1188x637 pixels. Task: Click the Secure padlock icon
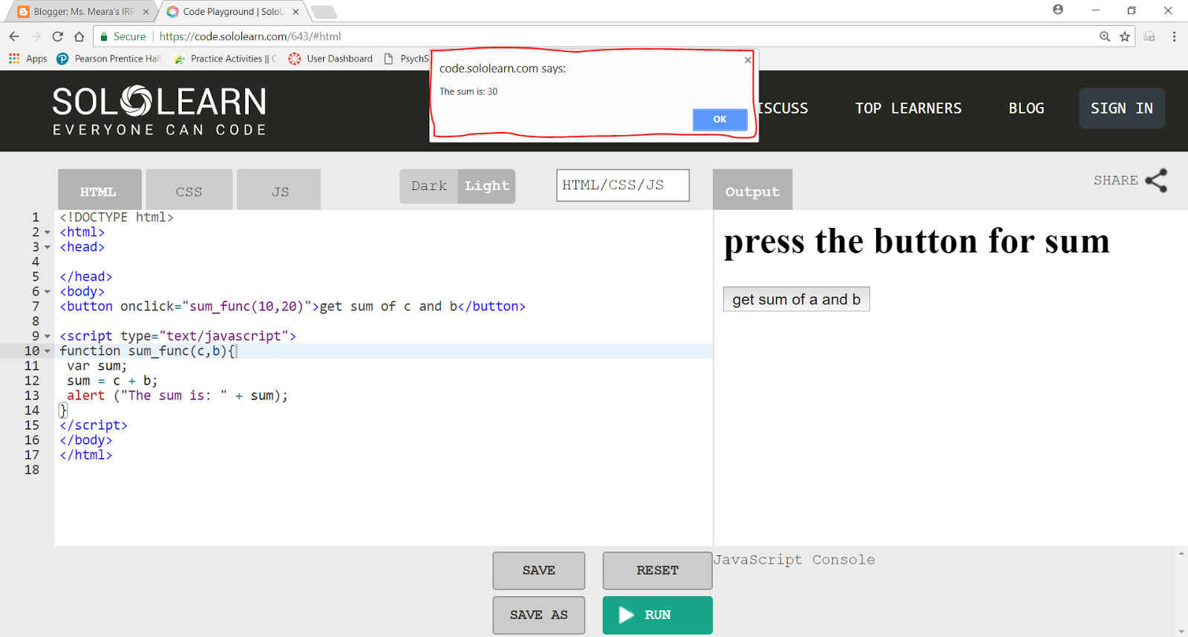pos(104,36)
